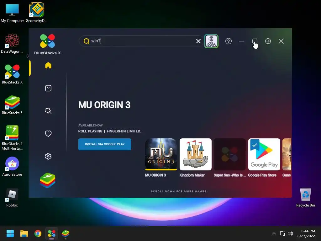Select the Kingdom Maker game thumbnail
Screen dimensions: 321x241
point(196,154)
